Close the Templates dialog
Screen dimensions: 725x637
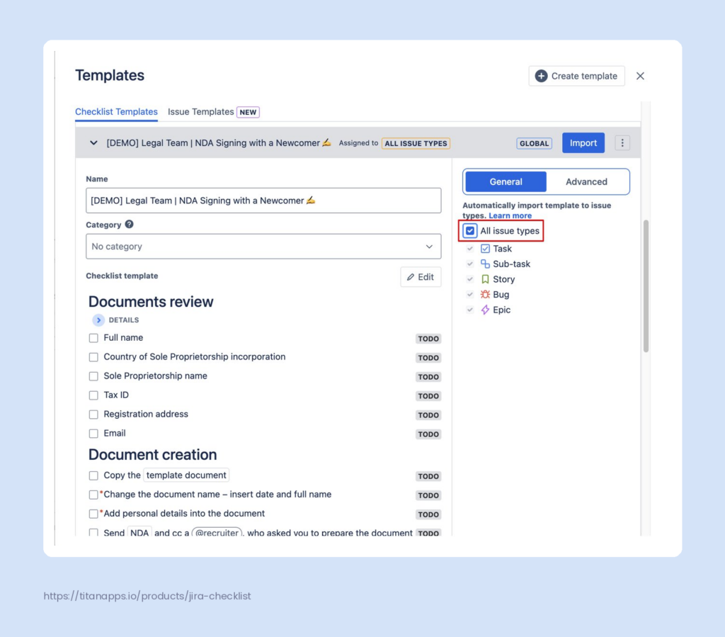640,76
